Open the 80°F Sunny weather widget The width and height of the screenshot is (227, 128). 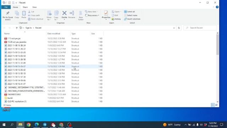[x=172, y=125]
